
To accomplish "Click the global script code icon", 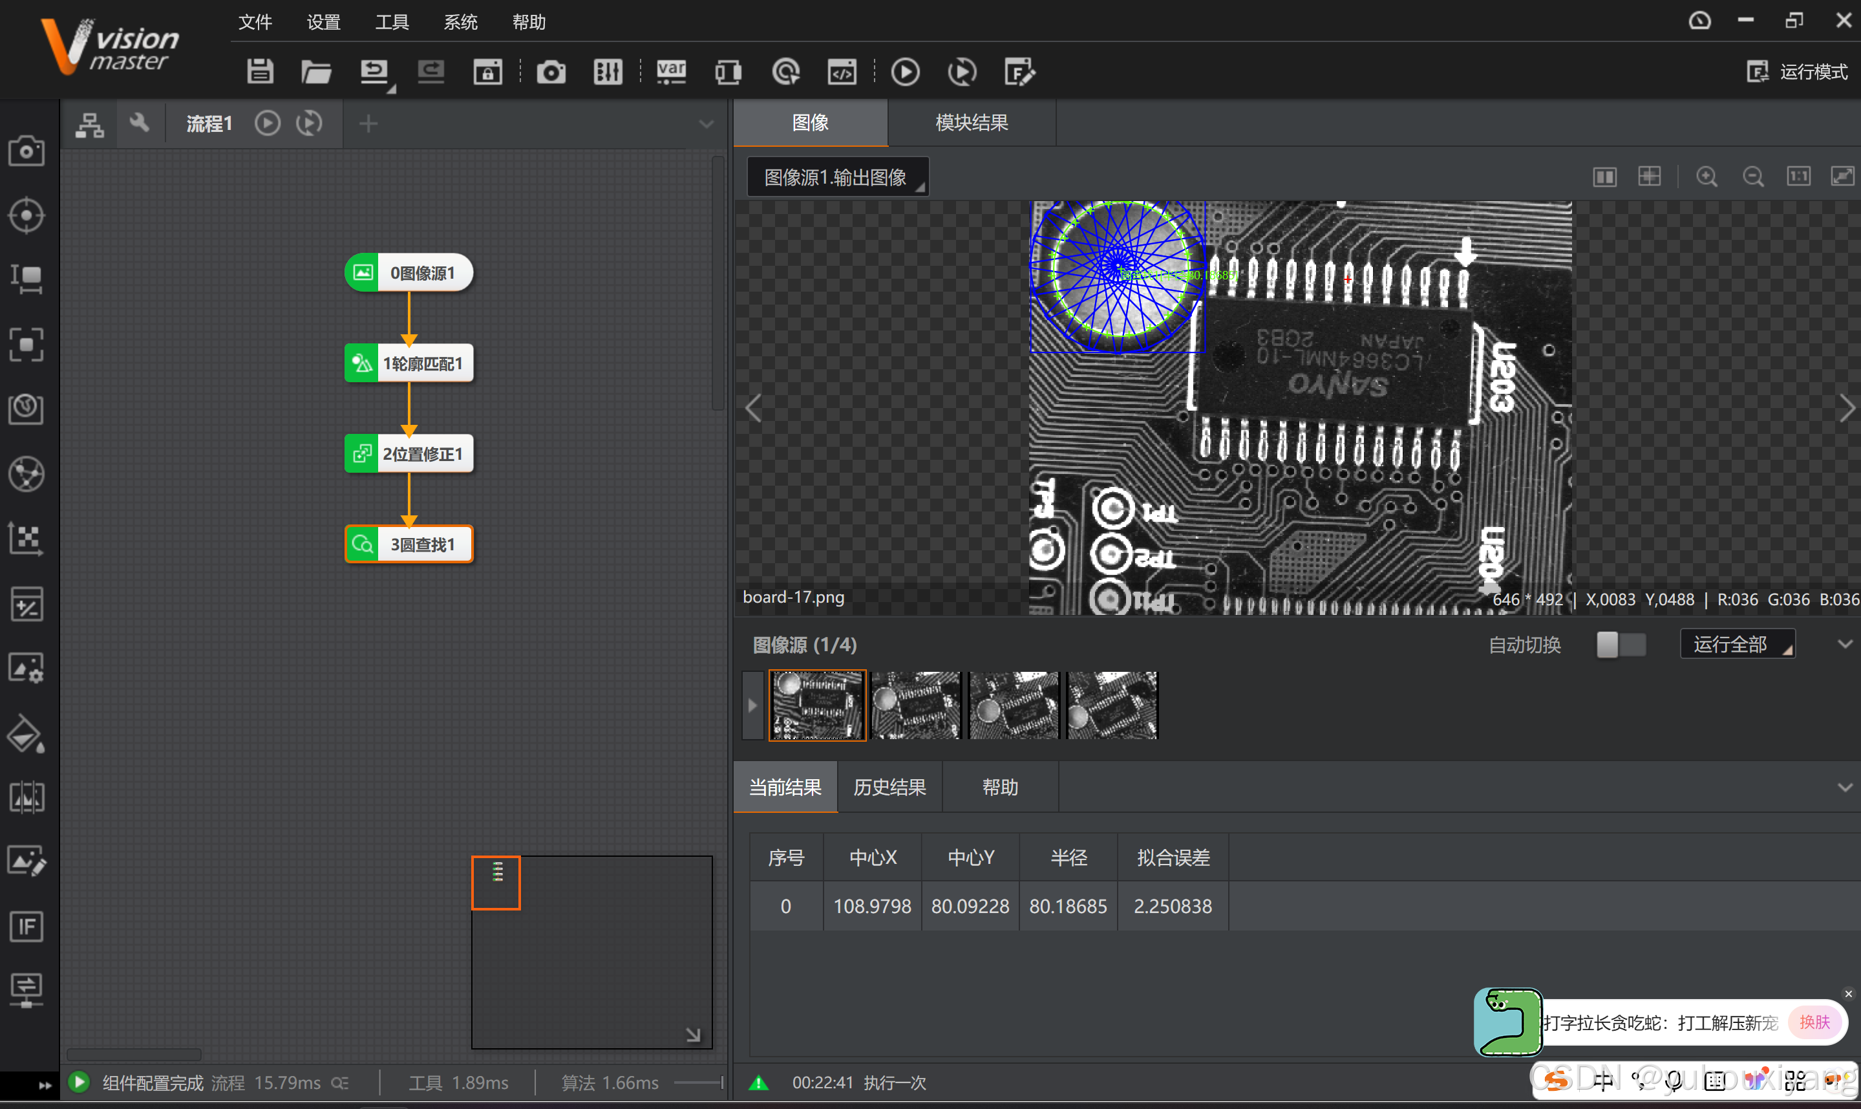I will [842, 72].
